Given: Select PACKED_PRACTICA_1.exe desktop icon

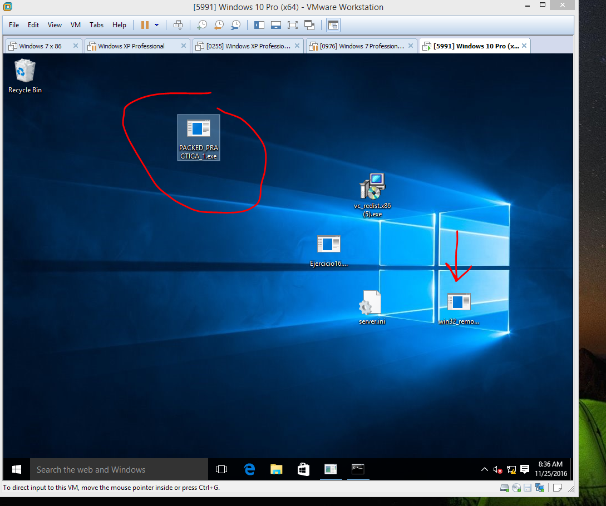Looking at the screenshot, I should (199, 137).
